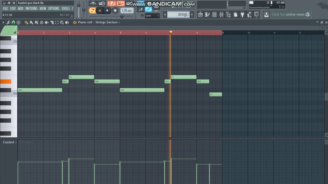Select the Zoom magnifier tool

[x=62, y=22]
